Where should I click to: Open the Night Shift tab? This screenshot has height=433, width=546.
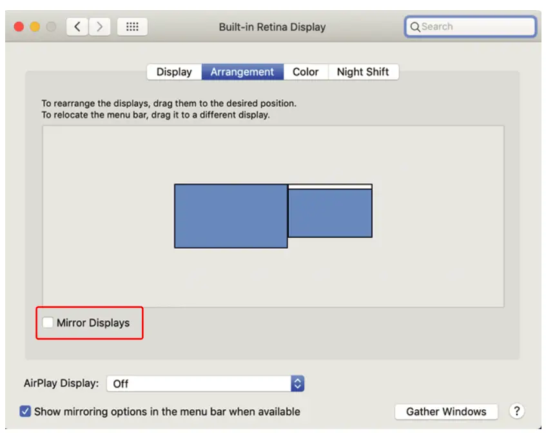(363, 72)
